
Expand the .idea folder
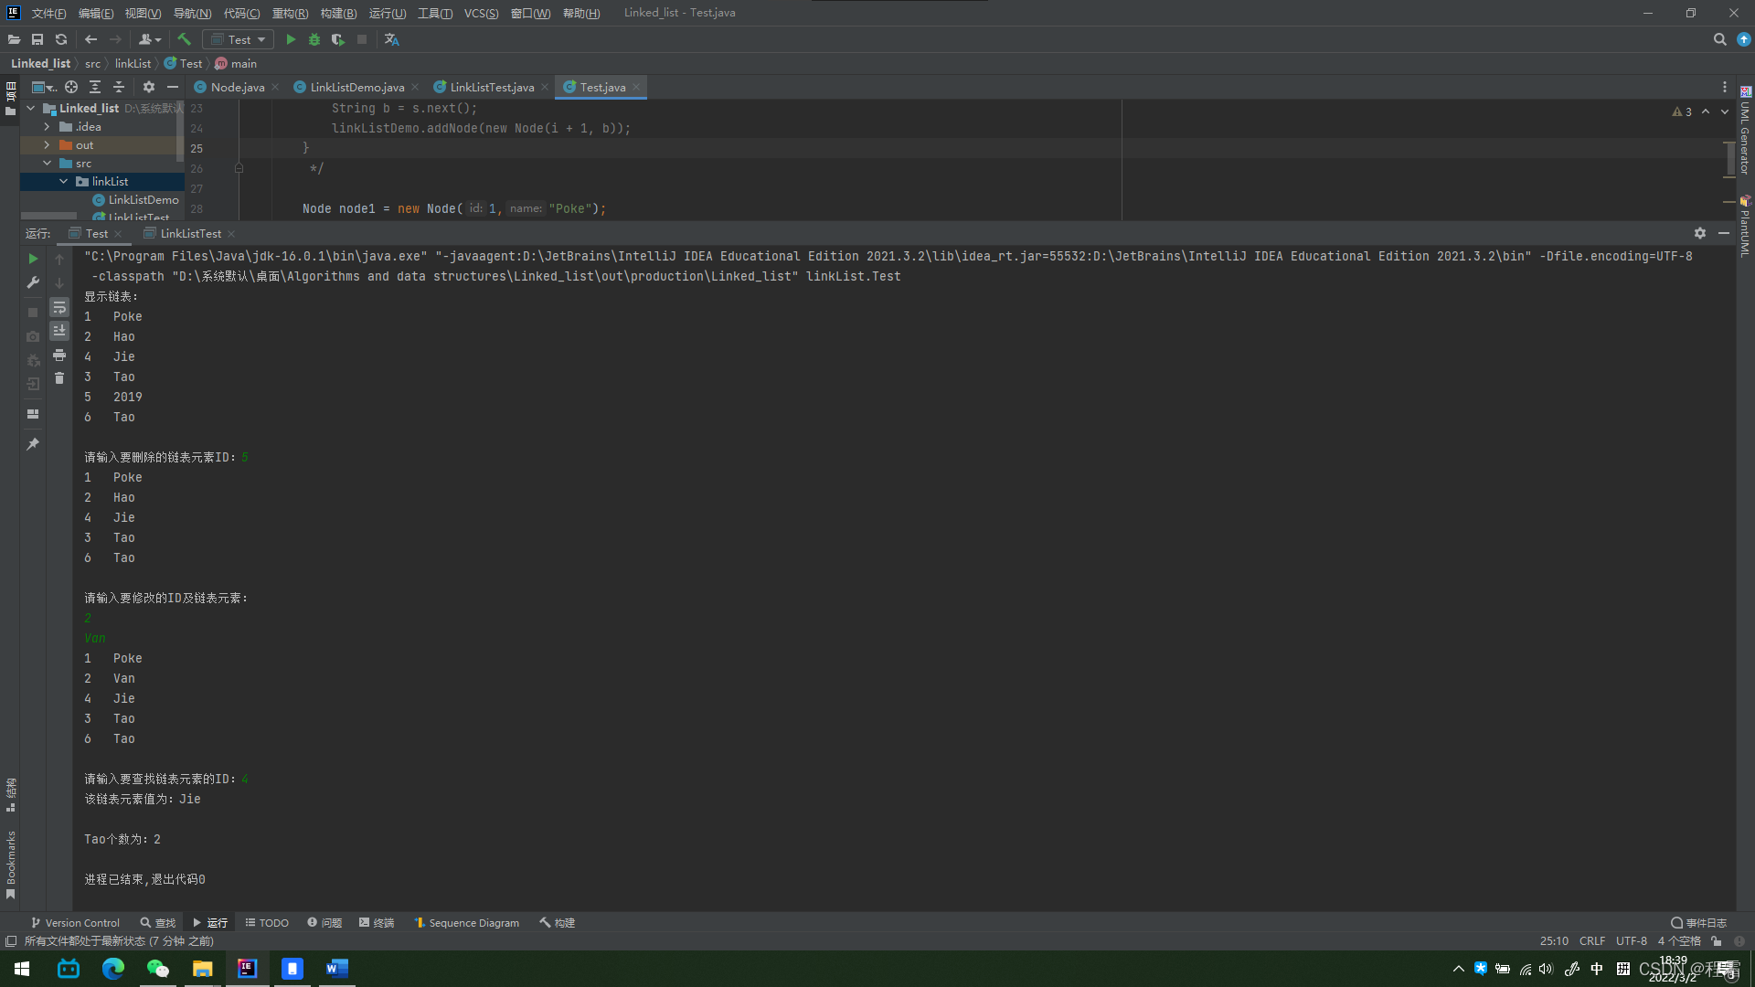[x=48, y=126]
